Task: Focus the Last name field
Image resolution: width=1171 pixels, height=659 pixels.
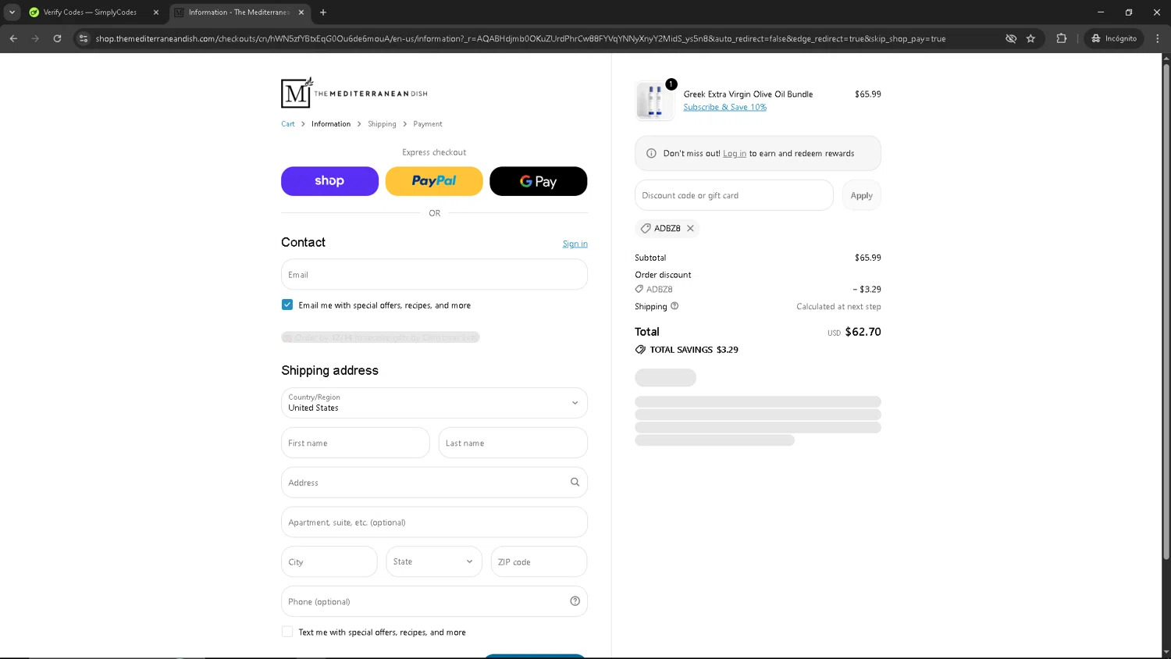Action: point(513,443)
